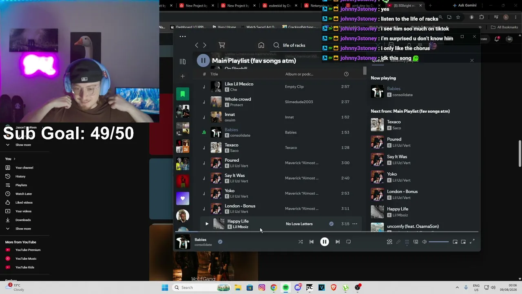Open the Slimedude2003 album link
The image size is (522, 294).
click(x=299, y=102)
